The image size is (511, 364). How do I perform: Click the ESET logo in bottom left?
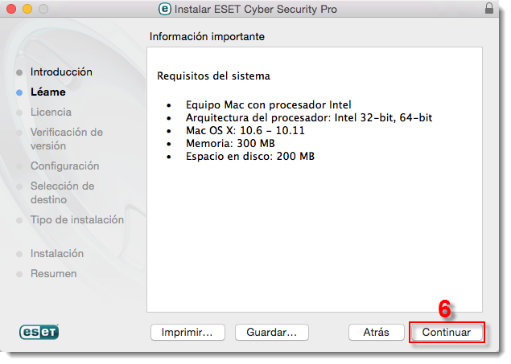(x=39, y=332)
